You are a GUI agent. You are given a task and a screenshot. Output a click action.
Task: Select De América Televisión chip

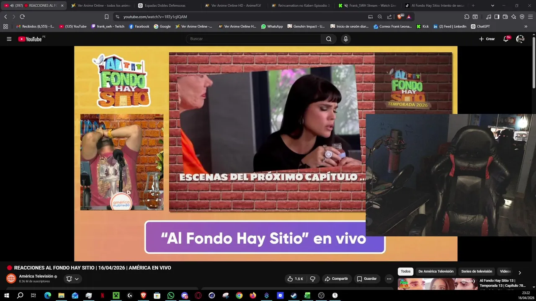pyautogui.click(x=436, y=271)
